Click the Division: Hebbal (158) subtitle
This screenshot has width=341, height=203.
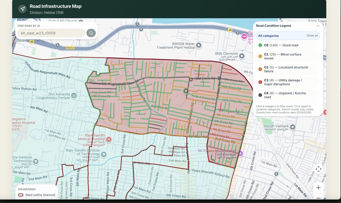[x=47, y=13]
